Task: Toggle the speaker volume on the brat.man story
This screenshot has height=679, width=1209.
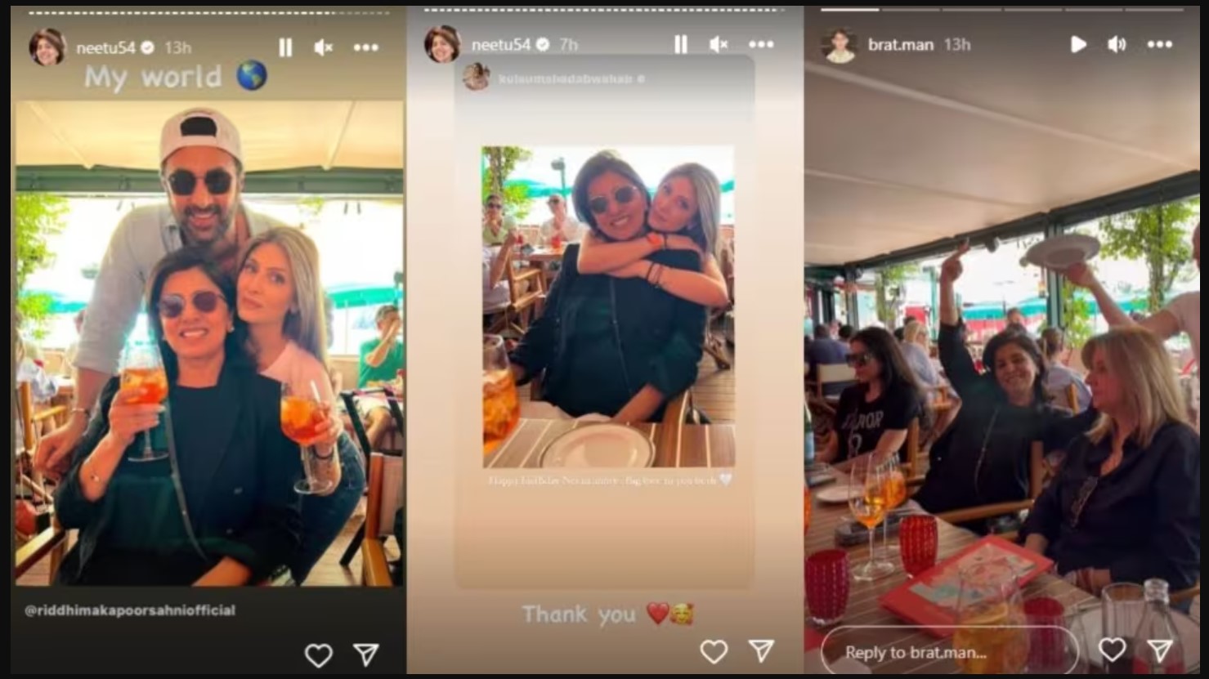Action: point(1117,44)
